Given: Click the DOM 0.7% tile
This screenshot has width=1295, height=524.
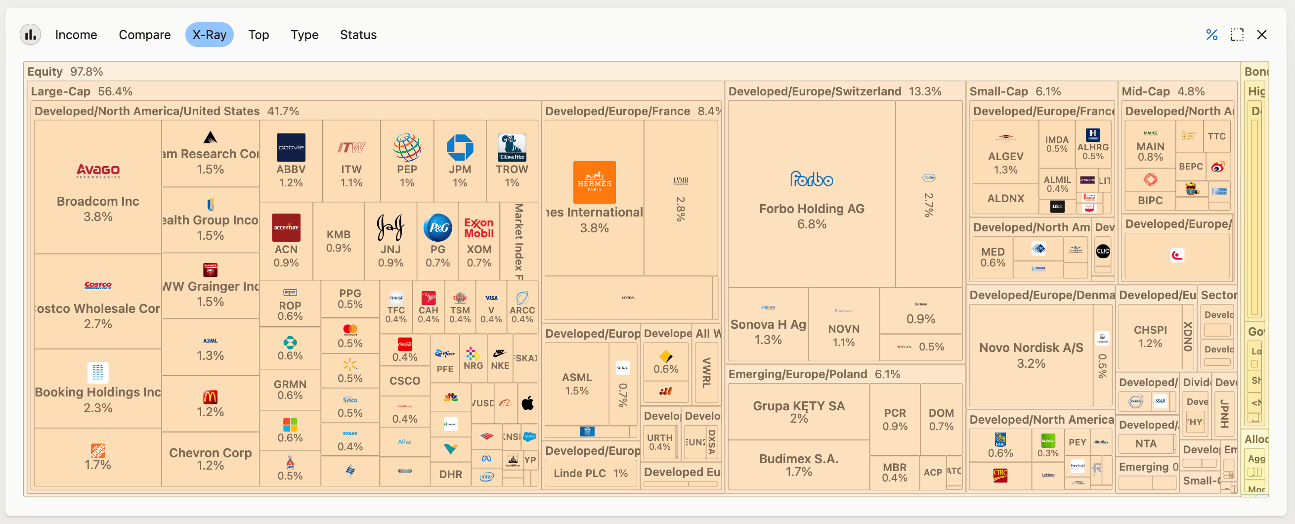Looking at the screenshot, I should click(941, 419).
